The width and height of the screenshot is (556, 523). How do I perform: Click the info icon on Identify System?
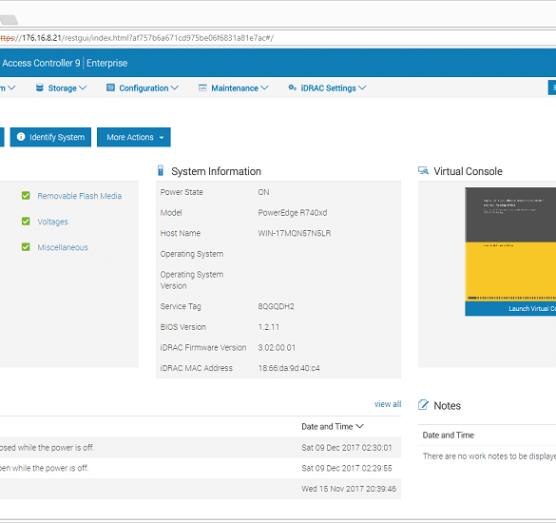pyautogui.click(x=21, y=137)
